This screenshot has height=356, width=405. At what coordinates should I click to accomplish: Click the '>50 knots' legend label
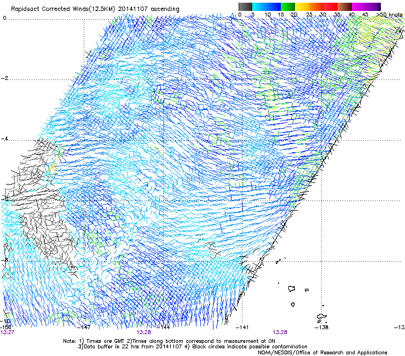click(x=390, y=15)
